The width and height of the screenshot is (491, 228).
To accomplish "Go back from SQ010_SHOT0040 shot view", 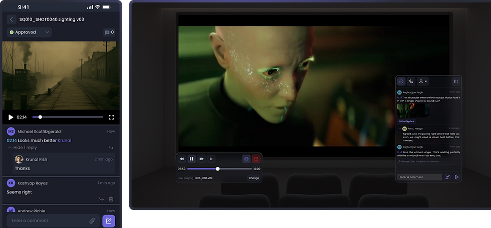I will [12, 19].
